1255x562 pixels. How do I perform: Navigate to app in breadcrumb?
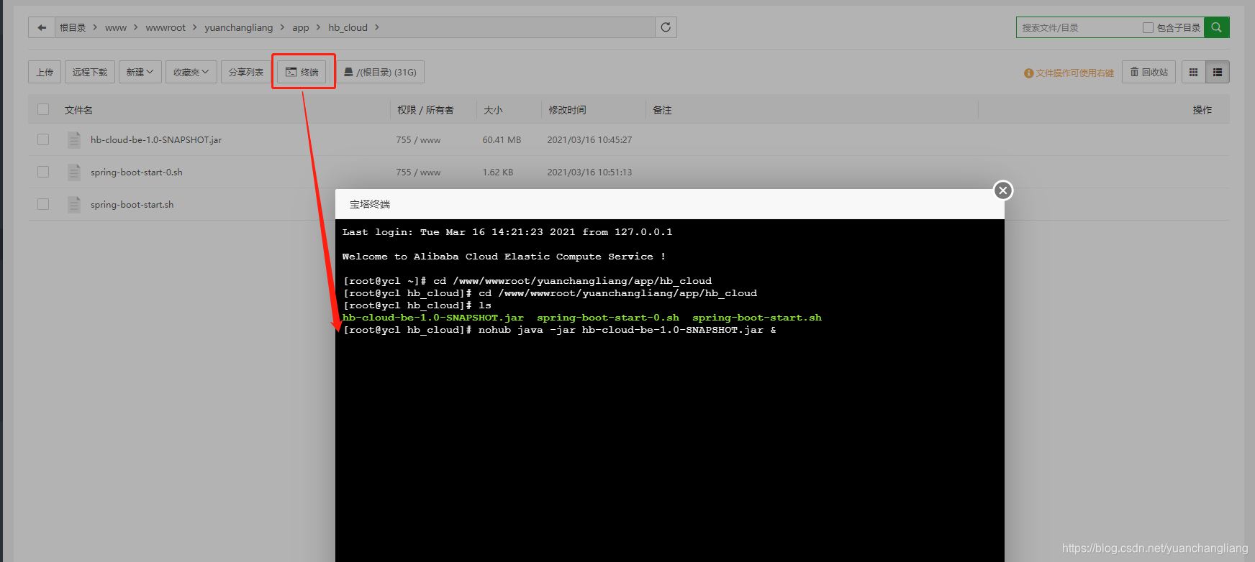tap(301, 27)
